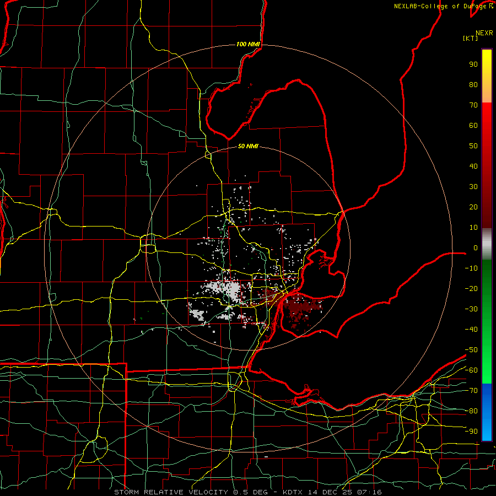Click the -20 value on velocity scale
Viewport: 496px width, 496px height.
[x=471, y=288]
